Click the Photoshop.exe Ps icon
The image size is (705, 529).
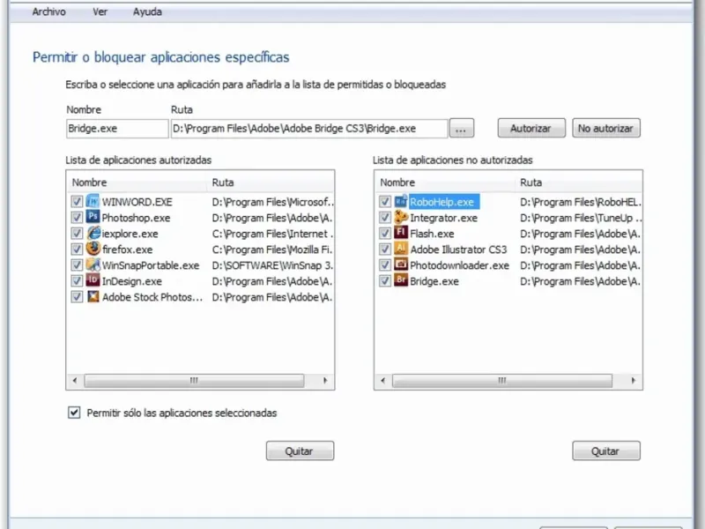93,217
